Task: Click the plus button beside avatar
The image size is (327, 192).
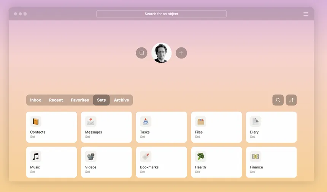Action: click(181, 53)
